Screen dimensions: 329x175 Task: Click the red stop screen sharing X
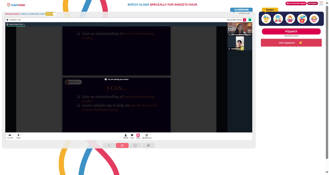pos(244,20)
